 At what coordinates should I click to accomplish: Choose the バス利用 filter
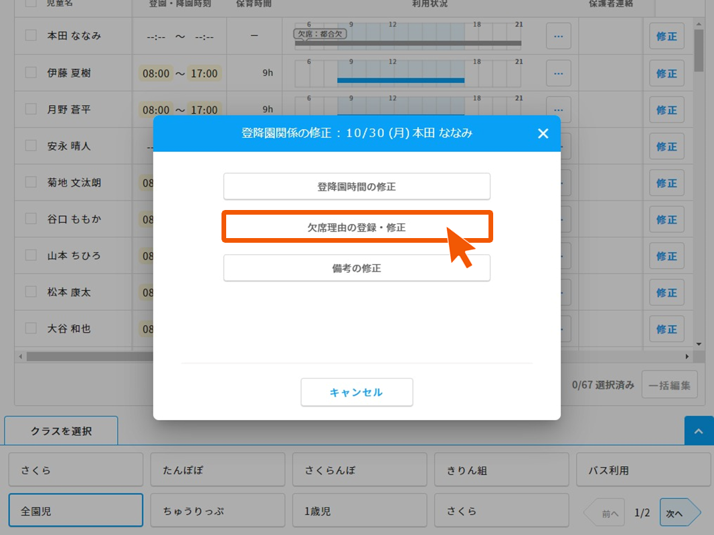(x=643, y=470)
